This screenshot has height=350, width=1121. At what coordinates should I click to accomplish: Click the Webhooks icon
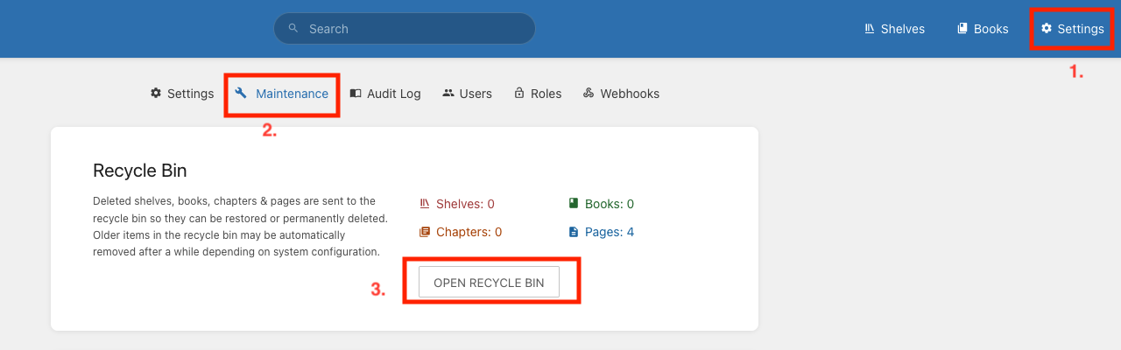589,94
